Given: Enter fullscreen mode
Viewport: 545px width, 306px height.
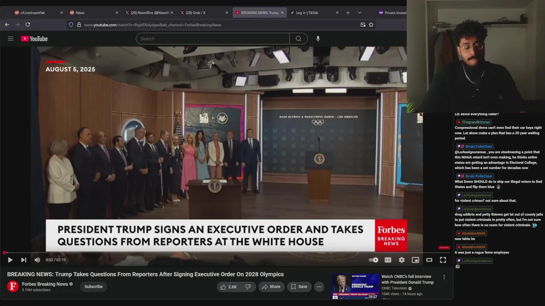Looking at the screenshot, I should pos(443,260).
